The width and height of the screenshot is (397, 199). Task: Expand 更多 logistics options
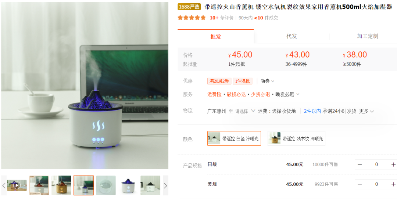[x=366, y=111]
